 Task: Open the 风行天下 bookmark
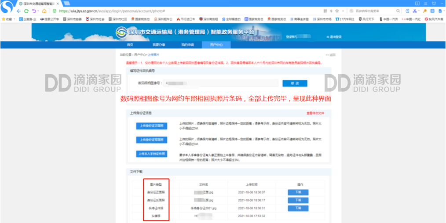(366, 19)
